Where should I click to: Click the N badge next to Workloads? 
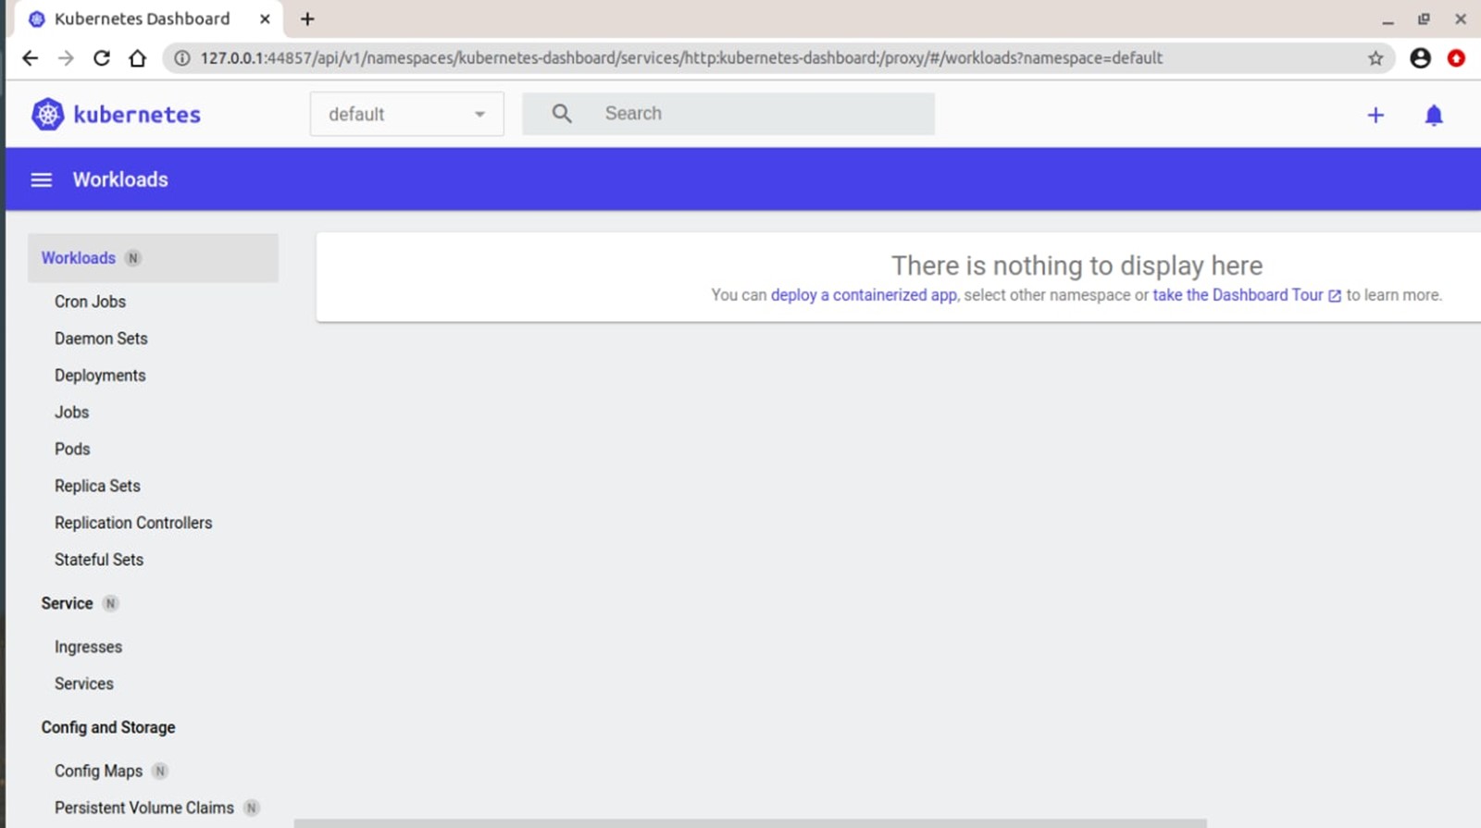(x=133, y=258)
